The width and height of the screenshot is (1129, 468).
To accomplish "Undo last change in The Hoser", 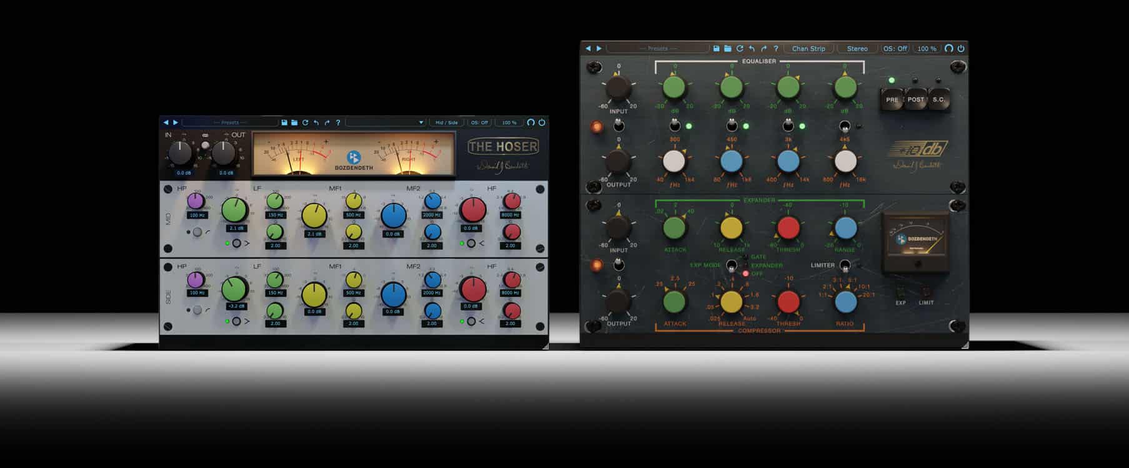I will click(x=316, y=123).
